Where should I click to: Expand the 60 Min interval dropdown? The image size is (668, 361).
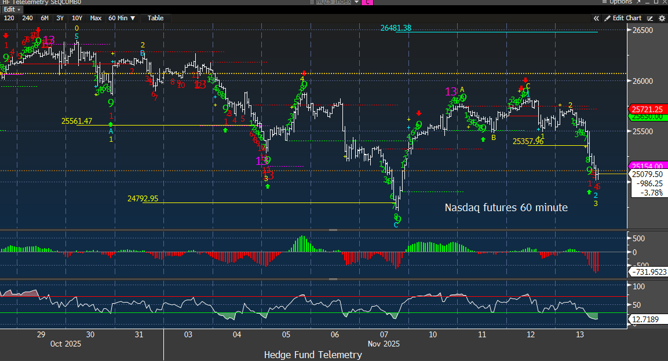coord(122,18)
